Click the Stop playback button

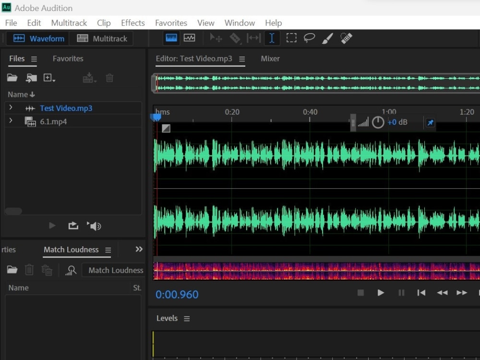360,293
